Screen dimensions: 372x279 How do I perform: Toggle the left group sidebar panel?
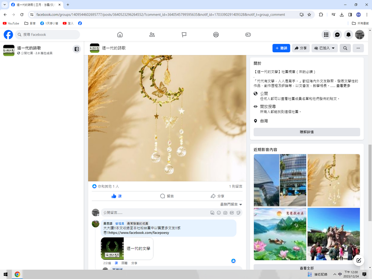click(77, 49)
